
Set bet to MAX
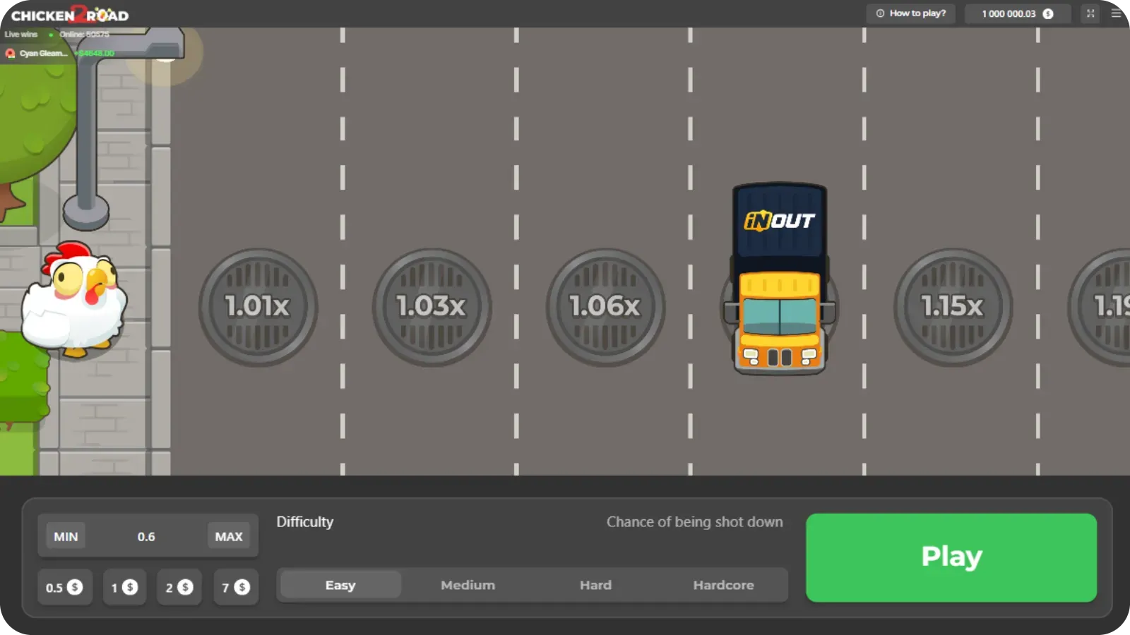point(229,537)
